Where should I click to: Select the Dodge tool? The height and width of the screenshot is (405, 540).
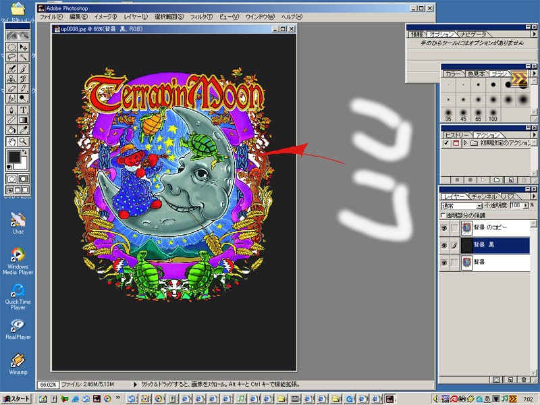(x=23, y=99)
